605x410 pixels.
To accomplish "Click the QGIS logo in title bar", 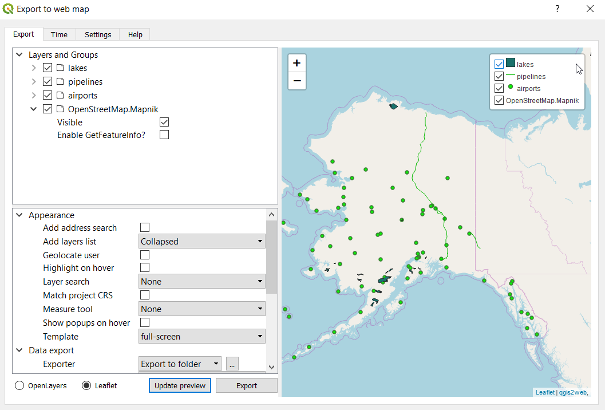I will point(7,9).
